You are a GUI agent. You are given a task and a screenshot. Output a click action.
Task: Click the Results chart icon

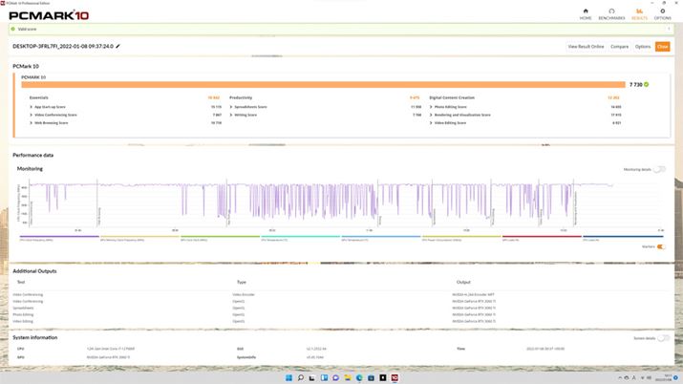tap(638, 13)
